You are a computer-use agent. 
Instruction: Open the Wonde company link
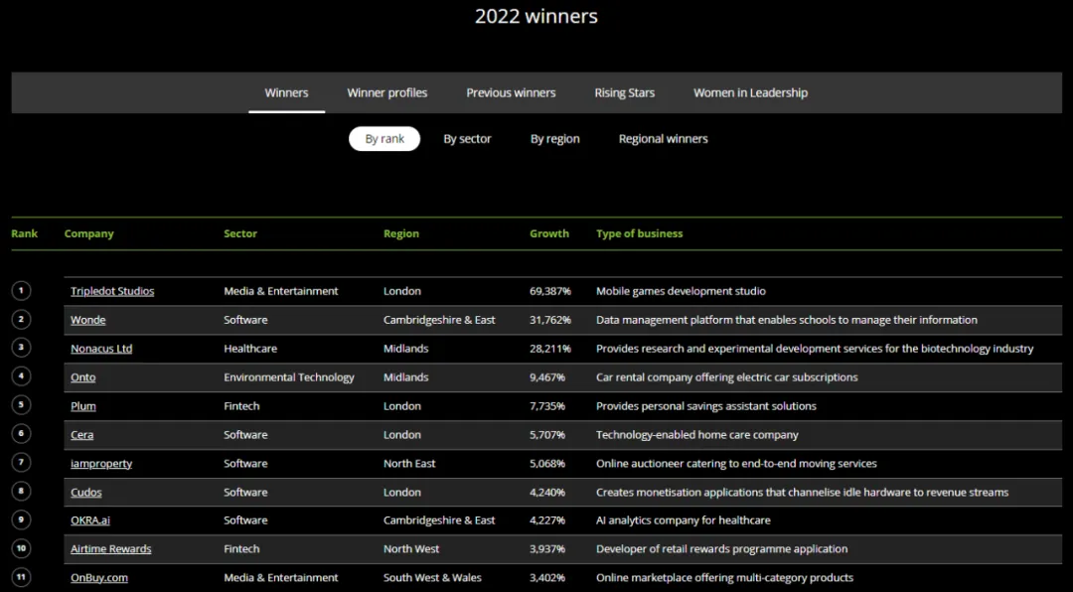(87, 320)
